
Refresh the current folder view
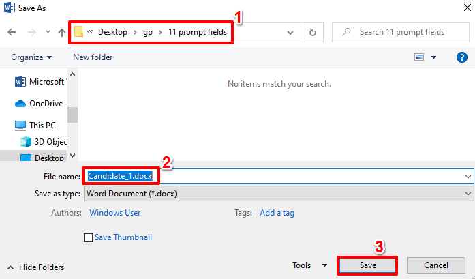[312, 32]
